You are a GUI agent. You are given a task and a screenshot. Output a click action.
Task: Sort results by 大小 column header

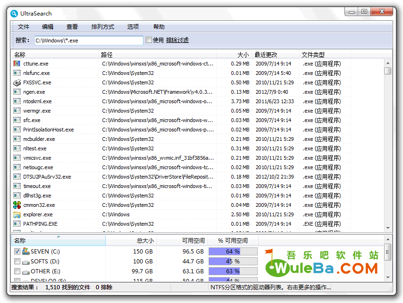234,55
